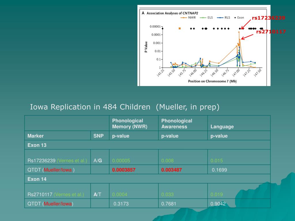
Task: Select the value 0.1699
Action: pyautogui.click(x=219, y=170)
